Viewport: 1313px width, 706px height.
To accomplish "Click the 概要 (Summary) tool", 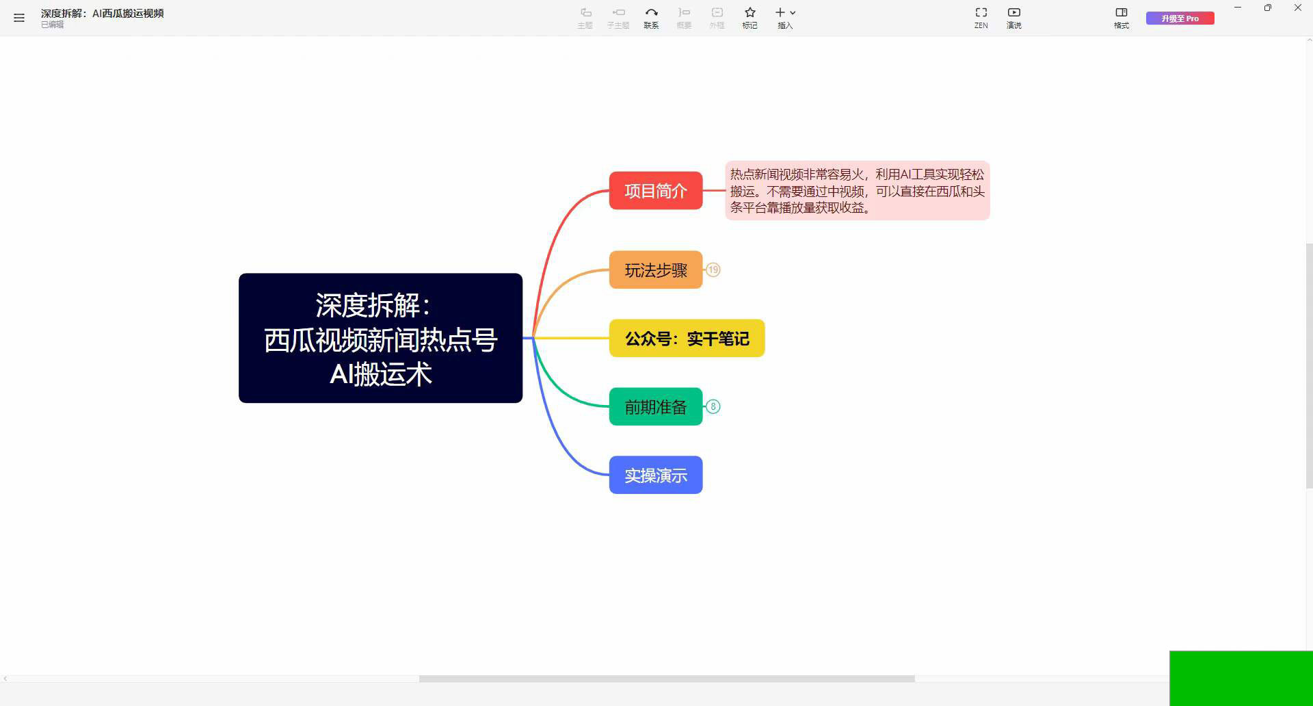I will click(684, 17).
